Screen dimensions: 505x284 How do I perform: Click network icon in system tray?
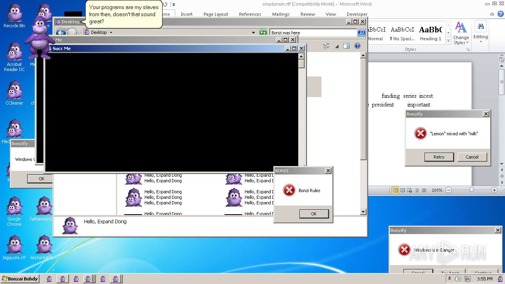tap(468, 279)
